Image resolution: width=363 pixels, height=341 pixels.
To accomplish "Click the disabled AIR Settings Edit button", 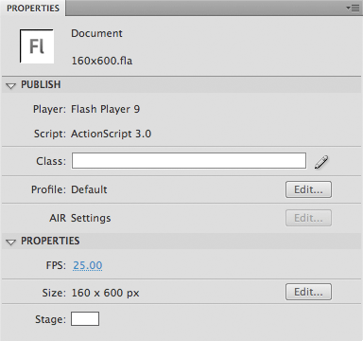I will 308,218.
